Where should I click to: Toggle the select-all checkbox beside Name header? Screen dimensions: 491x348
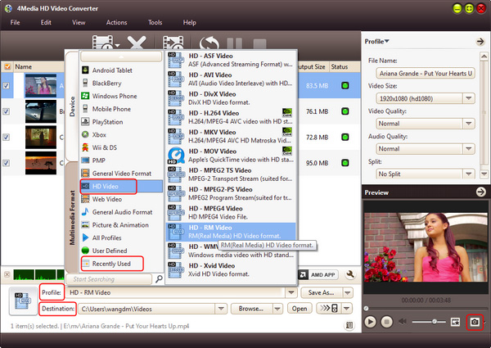pos(7,66)
